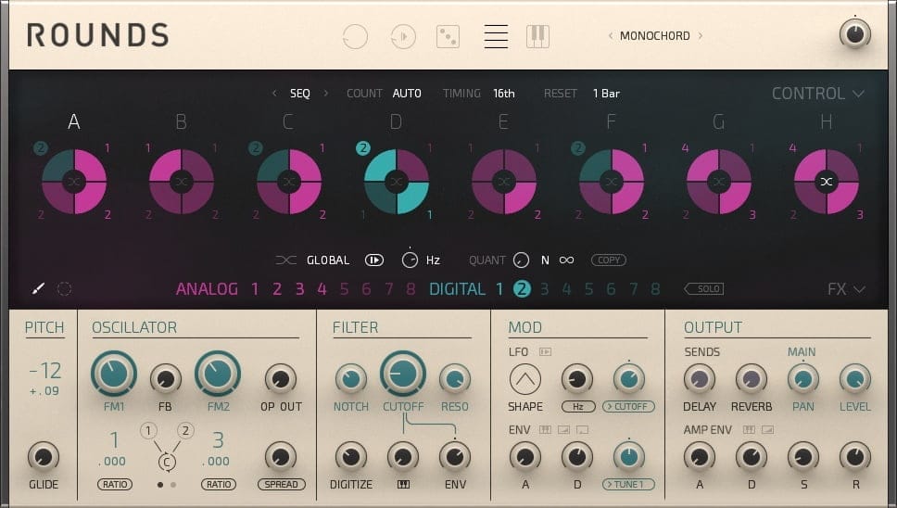Click RATIO button under FM2
Screen dimensions: 897x508
coord(219,485)
